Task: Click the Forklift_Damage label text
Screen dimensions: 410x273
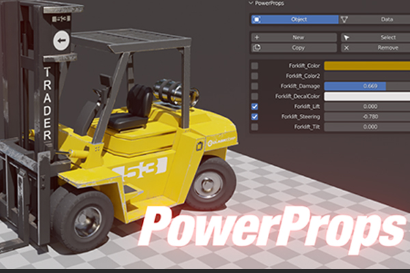Action: coord(300,86)
